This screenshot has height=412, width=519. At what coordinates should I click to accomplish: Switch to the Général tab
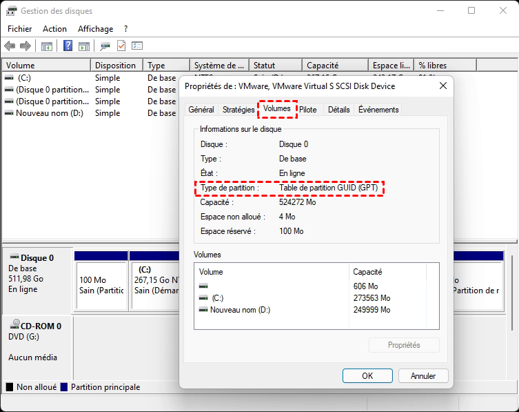201,109
